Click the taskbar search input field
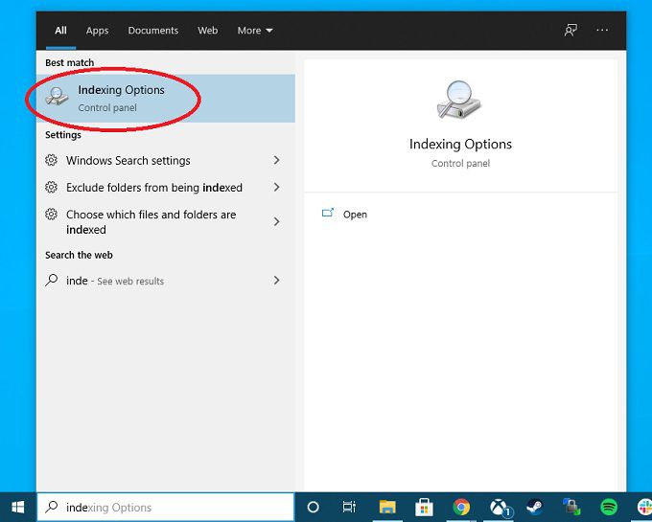Image resolution: width=652 pixels, height=522 pixels. pos(173,508)
